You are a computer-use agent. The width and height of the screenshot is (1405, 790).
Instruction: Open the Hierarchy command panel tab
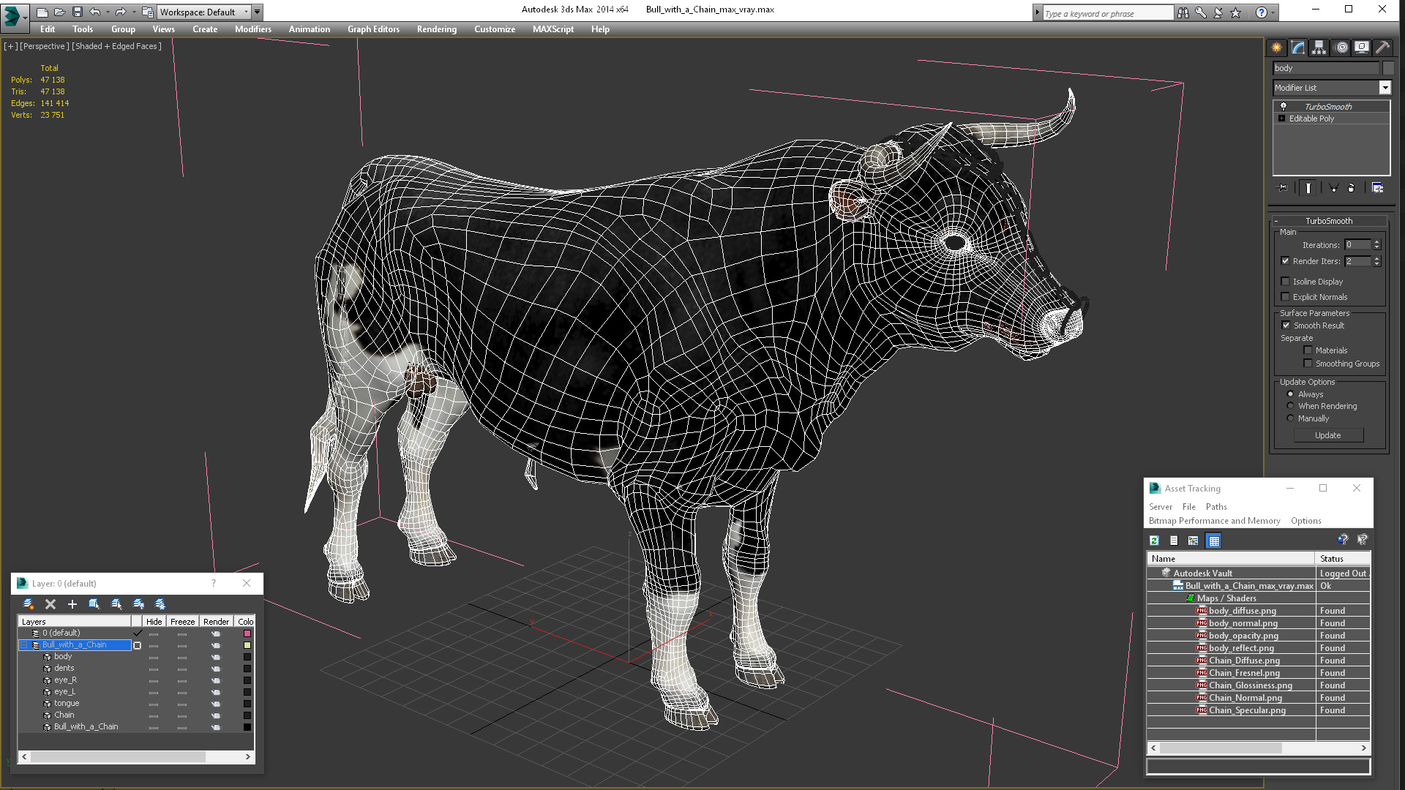(1319, 48)
